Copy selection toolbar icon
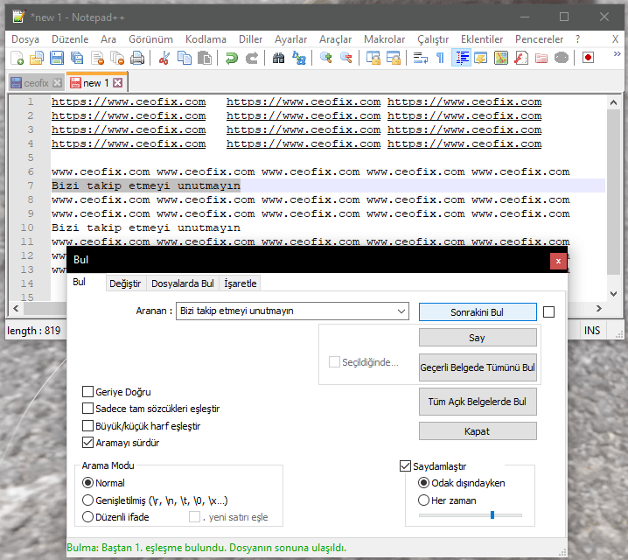 click(185, 58)
